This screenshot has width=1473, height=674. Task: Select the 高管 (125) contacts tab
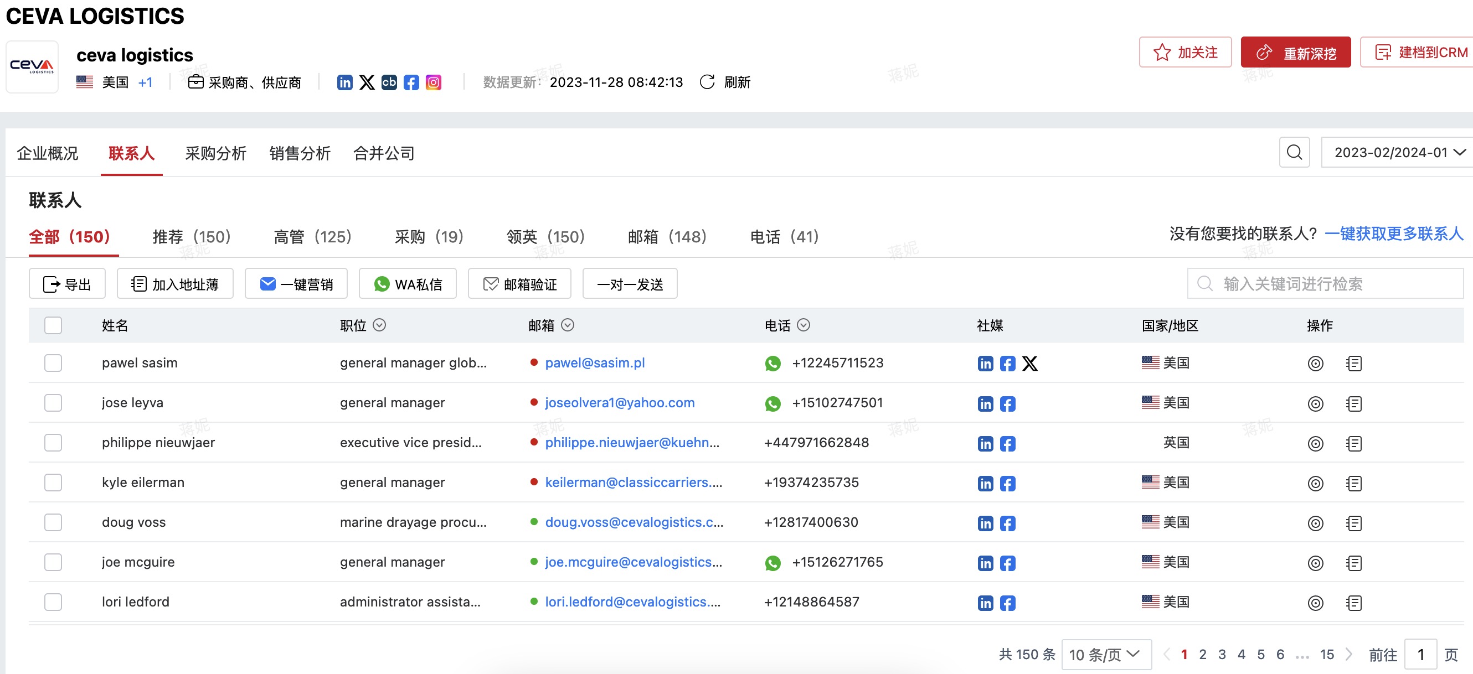click(x=312, y=236)
